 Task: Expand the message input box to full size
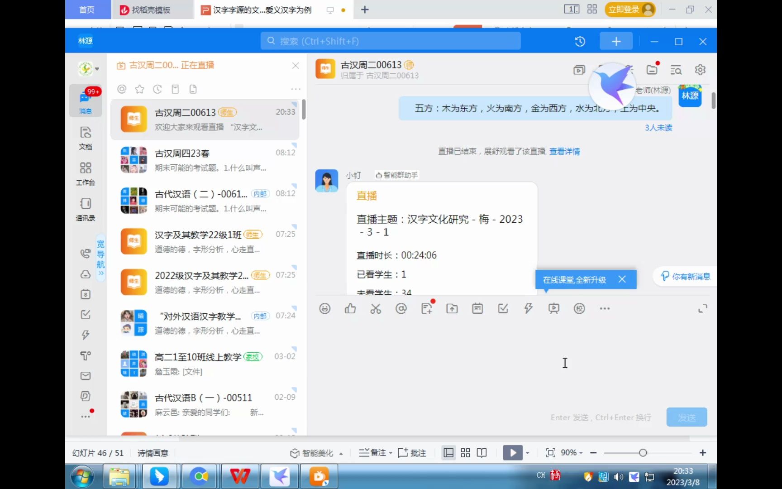[x=702, y=309]
